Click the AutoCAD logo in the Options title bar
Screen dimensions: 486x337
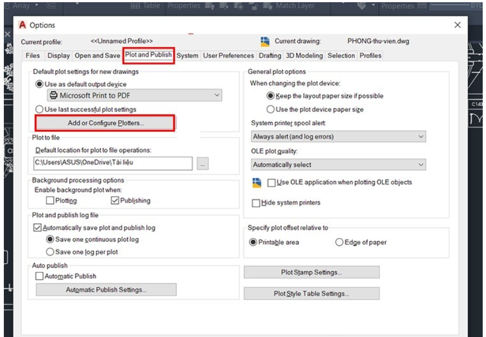click(x=22, y=25)
